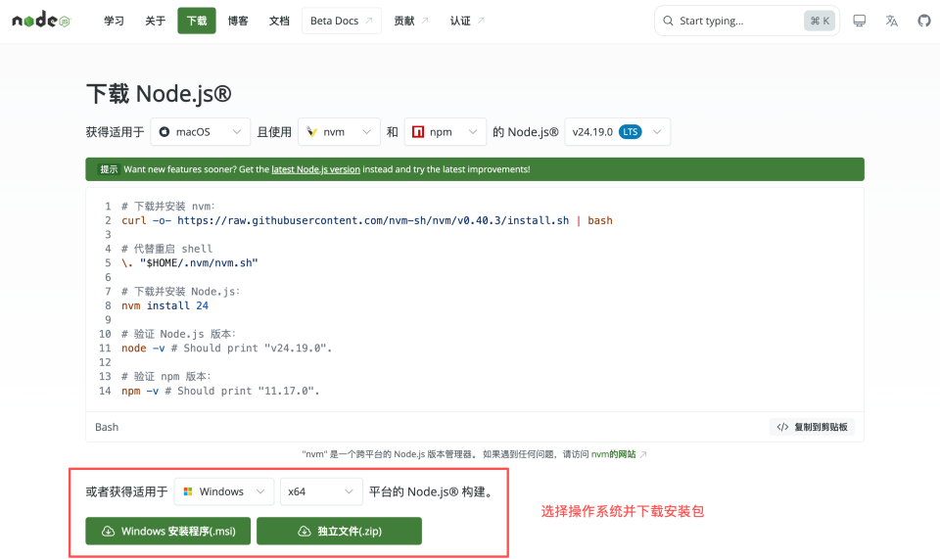Click the "# 下载并安装 nvm:" comment line

[x=167, y=207]
